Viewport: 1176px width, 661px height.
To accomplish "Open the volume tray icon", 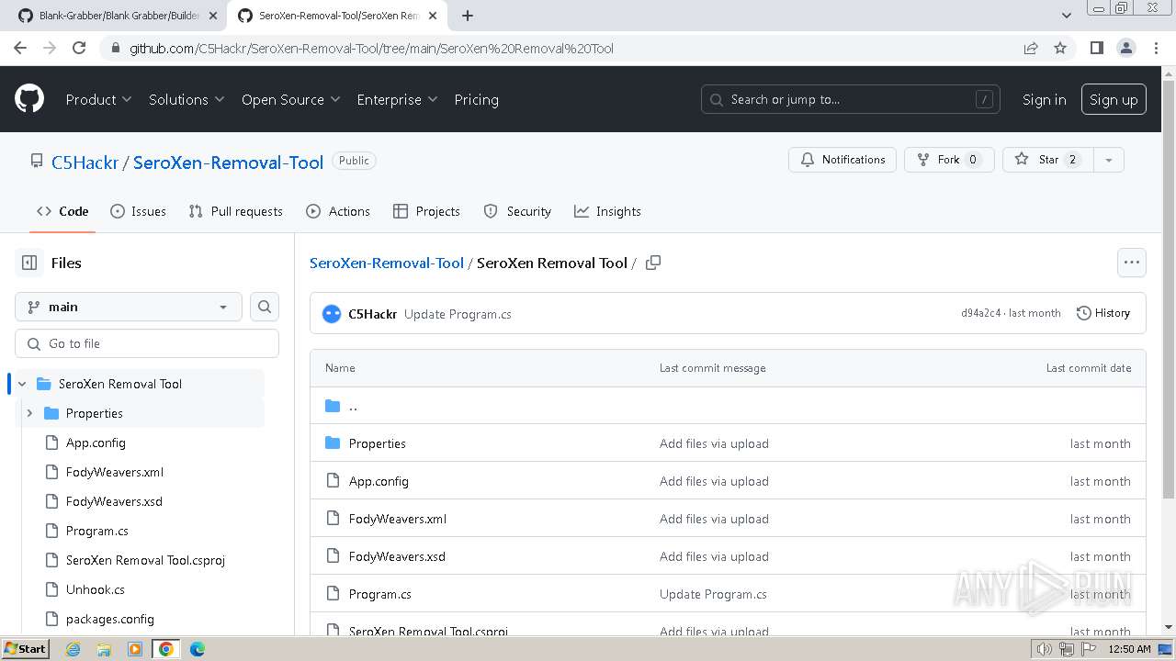I will 1045,649.
